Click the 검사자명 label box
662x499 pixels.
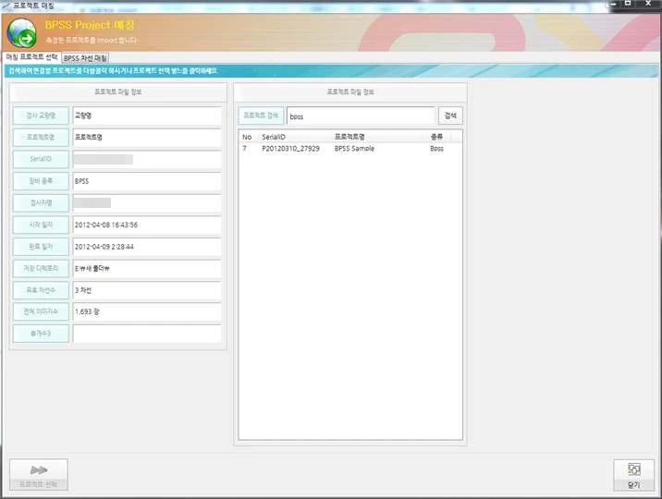pyautogui.click(x=41, y=203)
